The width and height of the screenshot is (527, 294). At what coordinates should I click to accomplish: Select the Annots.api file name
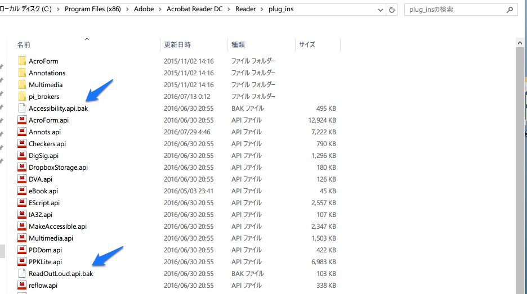(x=44, y=132)
